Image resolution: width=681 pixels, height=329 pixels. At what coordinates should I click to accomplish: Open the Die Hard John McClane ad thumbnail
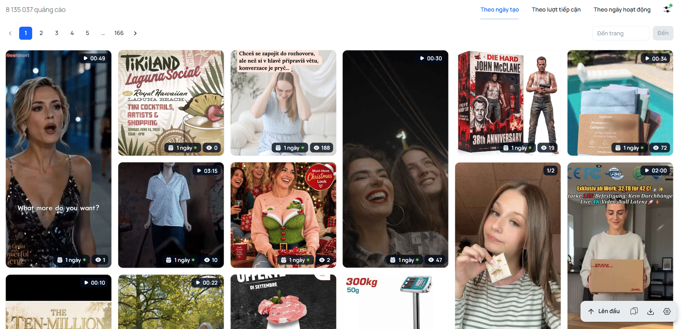(507, 103)
